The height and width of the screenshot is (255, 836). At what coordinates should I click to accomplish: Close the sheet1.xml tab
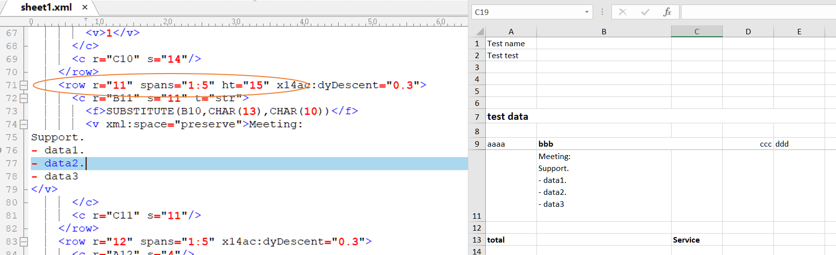point(85,7)
